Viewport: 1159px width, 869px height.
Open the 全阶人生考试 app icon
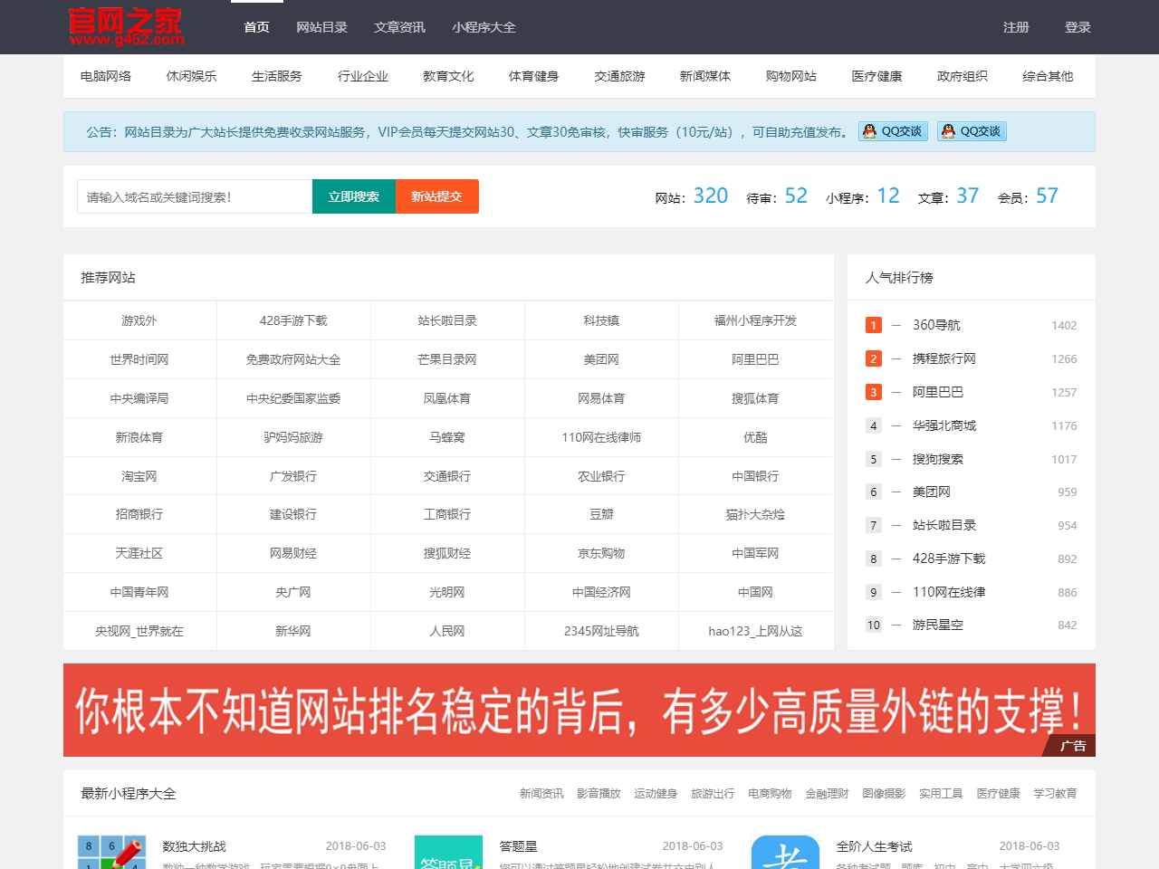click(785, 852)
